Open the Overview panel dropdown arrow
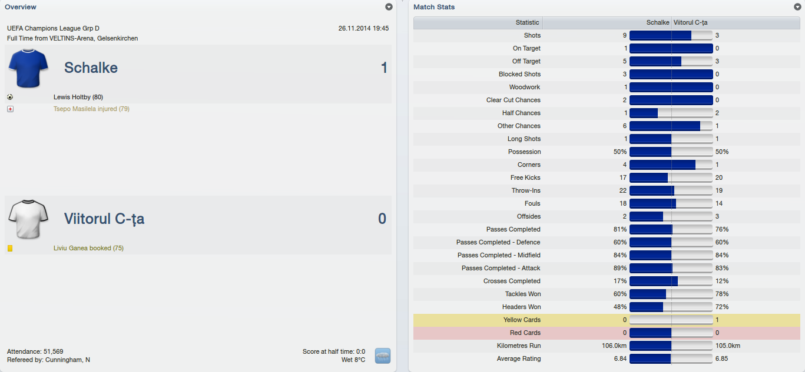The height and width of the screenshot is (372, 805). point(389,7)
